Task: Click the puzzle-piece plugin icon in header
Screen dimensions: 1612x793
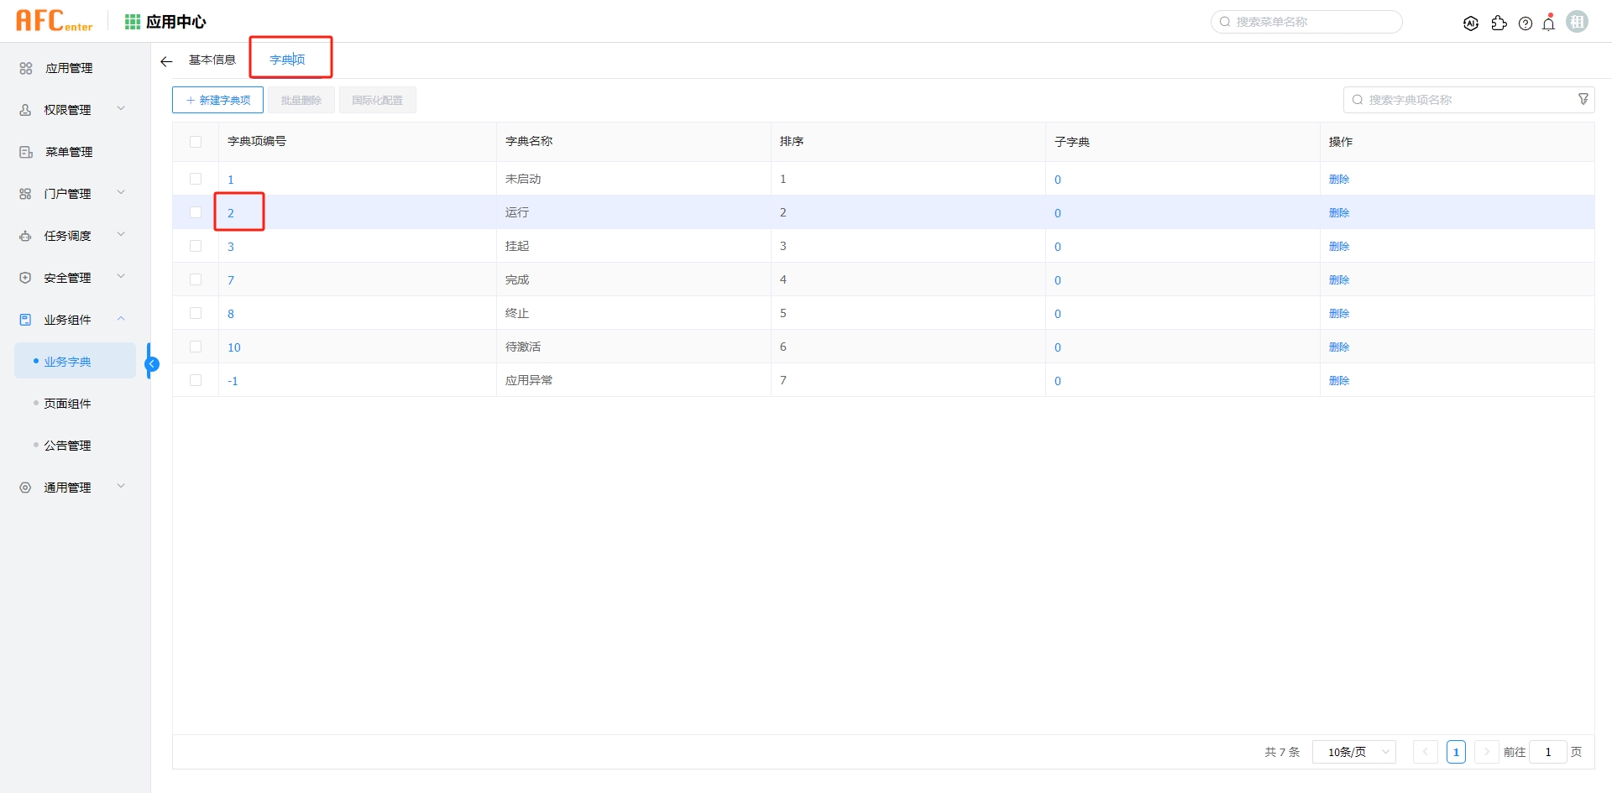Action: point(1499,23)
